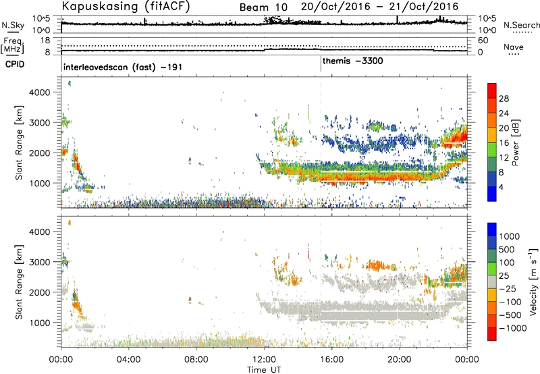Click 'interleavedscan (fast) -191' text

coord(123,67)
